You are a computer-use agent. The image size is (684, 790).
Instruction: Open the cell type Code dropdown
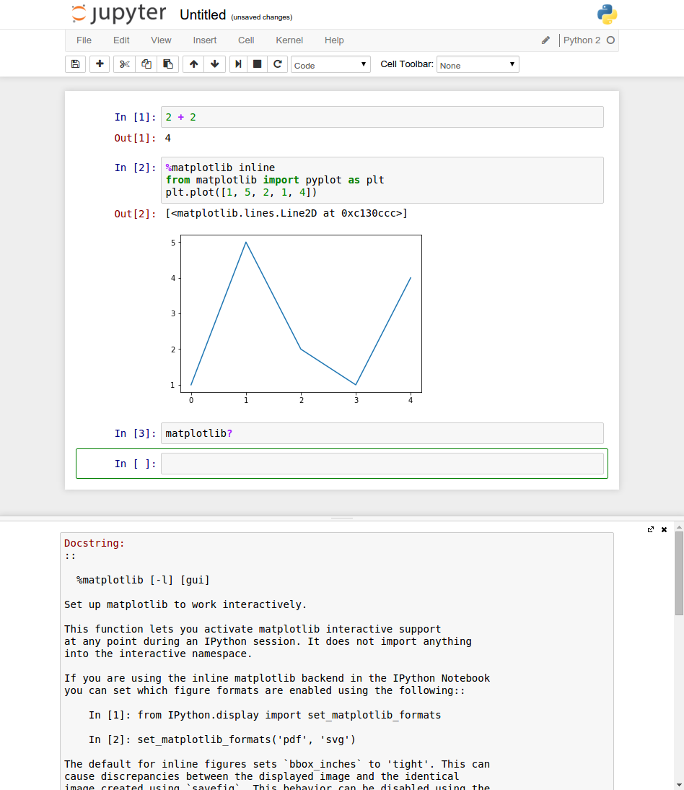click(330, 64)
